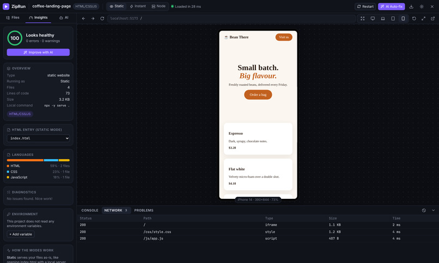Viewport: 439px width, 263px height.
Task: Click the iPhone 14 device size label
Action: [x=258, y=199]
